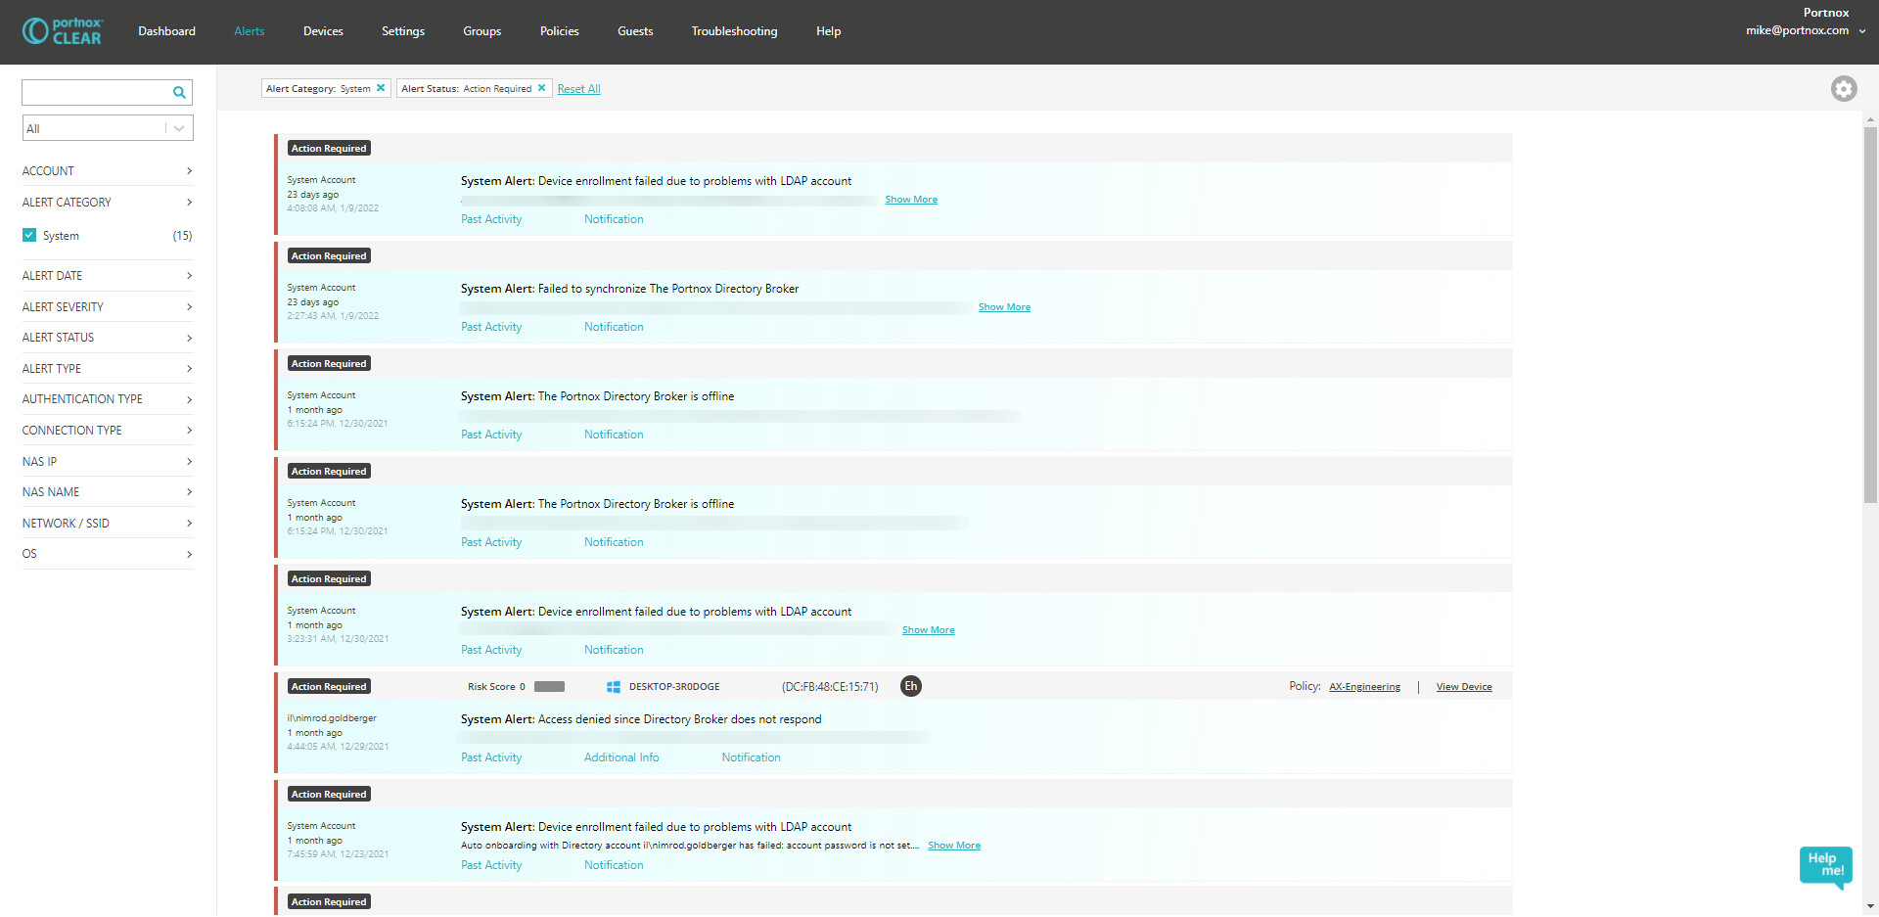Viewport: 1879px width, 917px height.
Task: Click the (DC:FB:48:CE:15:71) MAC address
Action: (830, 687)
